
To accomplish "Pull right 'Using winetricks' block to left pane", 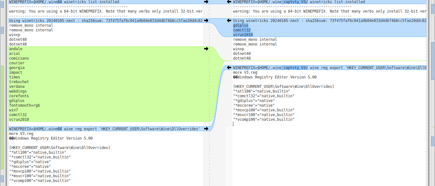I will point(229,21).
